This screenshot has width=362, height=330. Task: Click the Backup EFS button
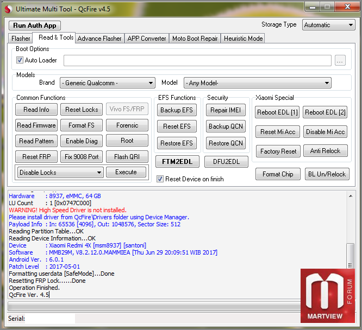(x=177, y=110)
